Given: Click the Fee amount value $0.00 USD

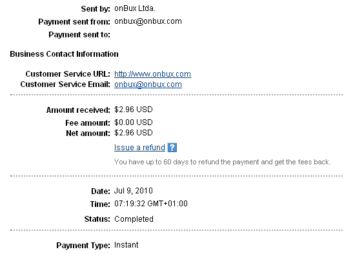Looking at the screenshot, I should coord(134,122).
